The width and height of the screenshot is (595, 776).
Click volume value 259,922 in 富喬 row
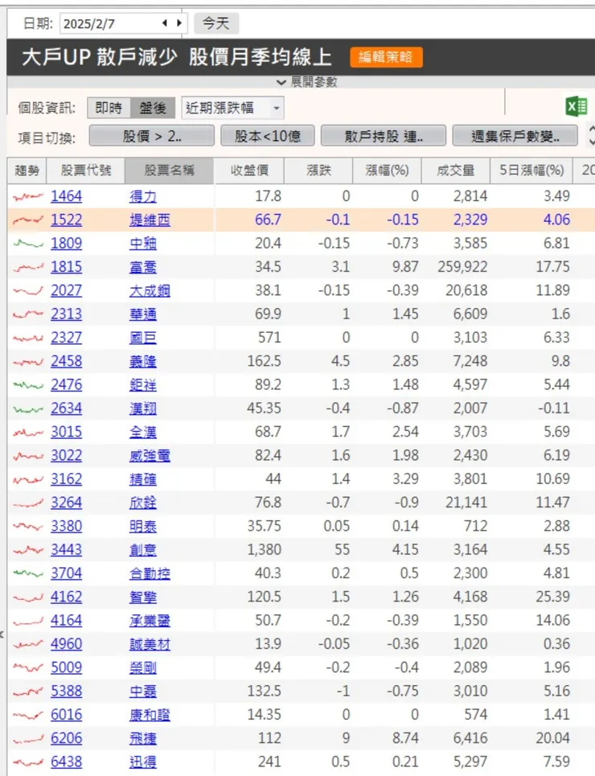pyautogui.click(x=462, y=267)
